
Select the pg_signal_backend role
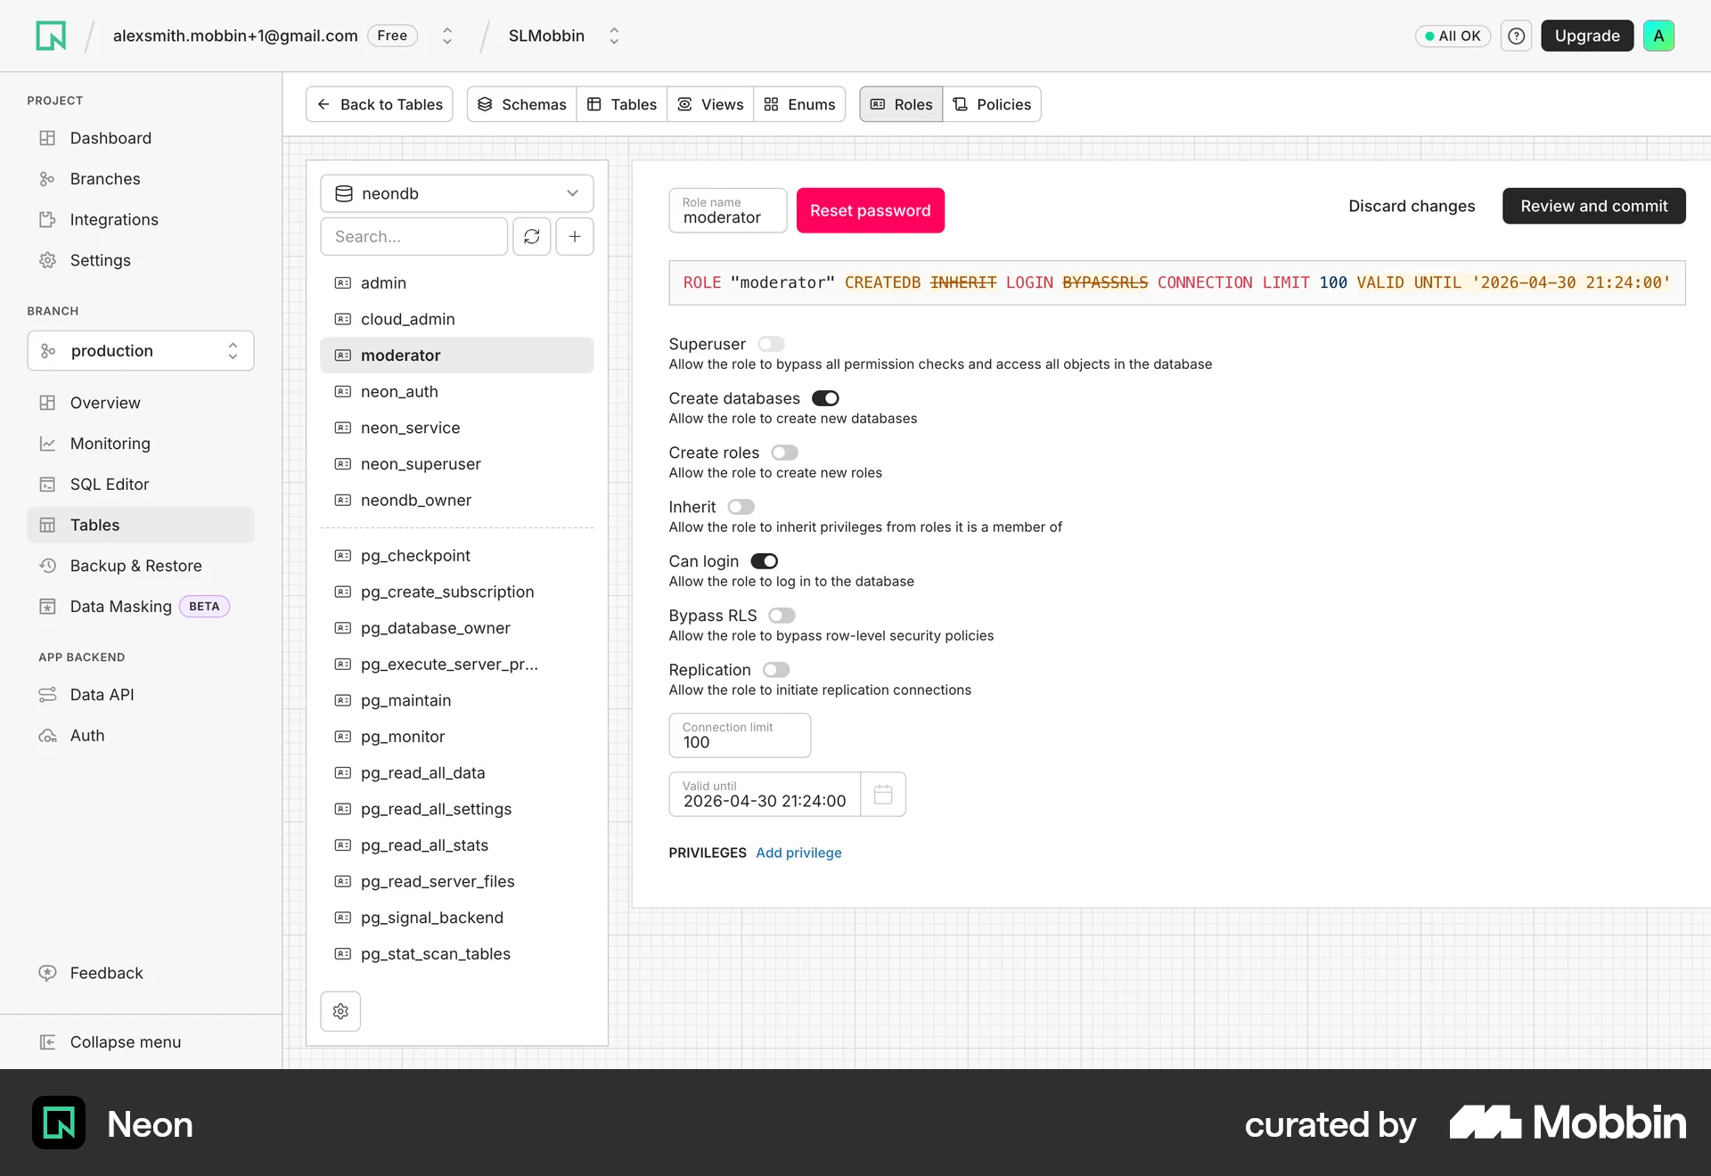click(457, 918)
